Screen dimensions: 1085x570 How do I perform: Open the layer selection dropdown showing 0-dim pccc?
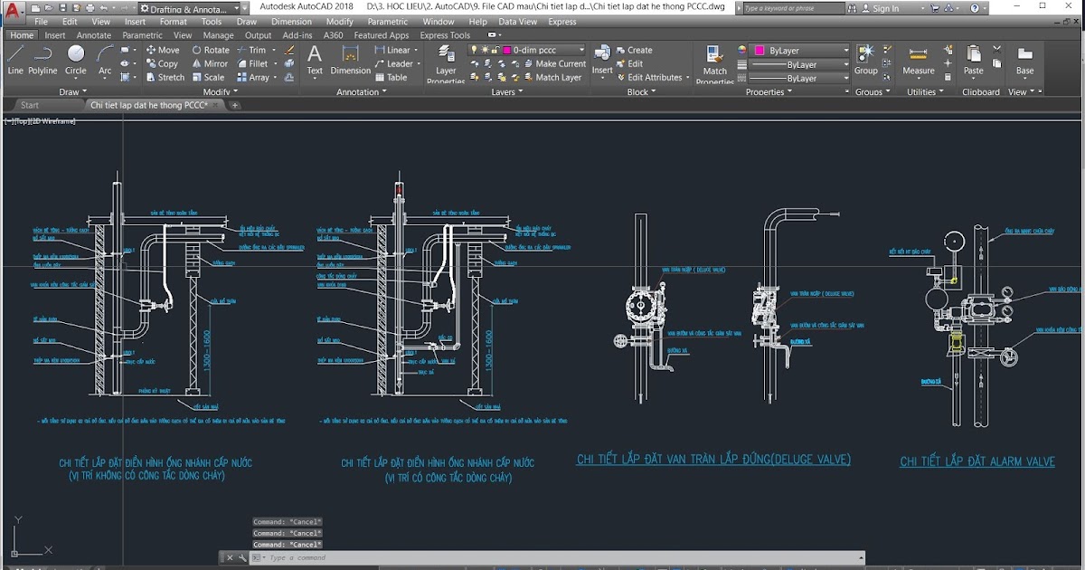pos(581,50)
